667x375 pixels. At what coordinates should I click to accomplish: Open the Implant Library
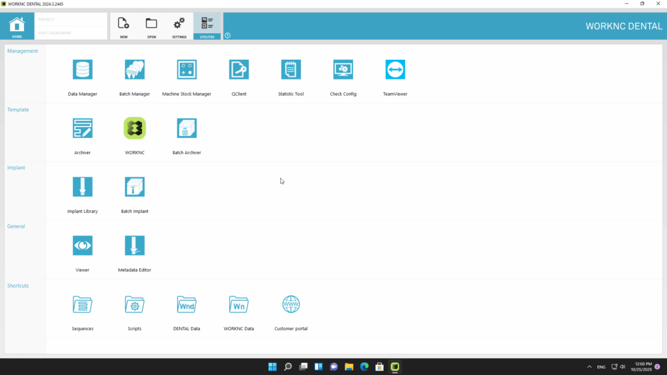click(x=83, y=187)
